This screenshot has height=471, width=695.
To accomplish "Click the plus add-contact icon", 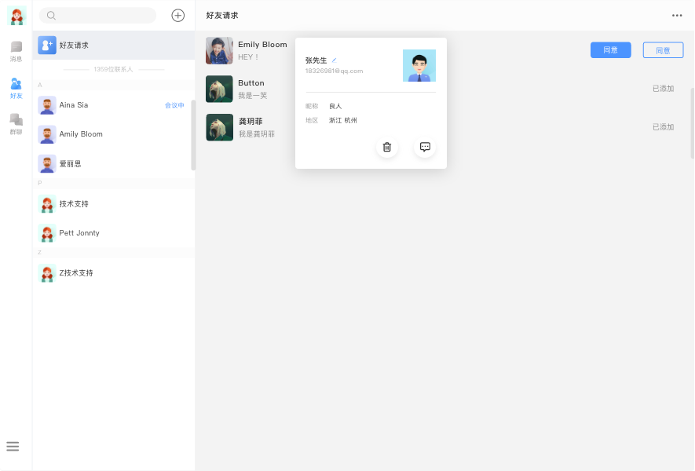I will (178, 16).
